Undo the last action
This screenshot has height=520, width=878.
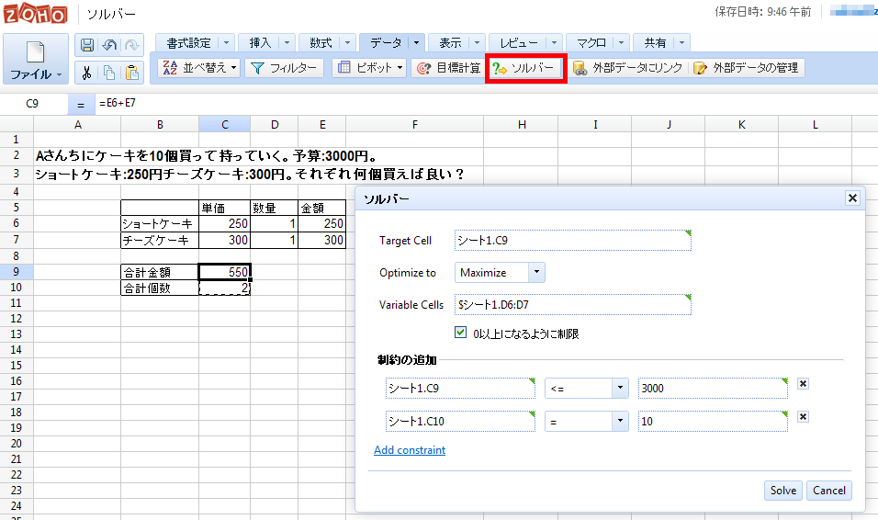point(110,45)
